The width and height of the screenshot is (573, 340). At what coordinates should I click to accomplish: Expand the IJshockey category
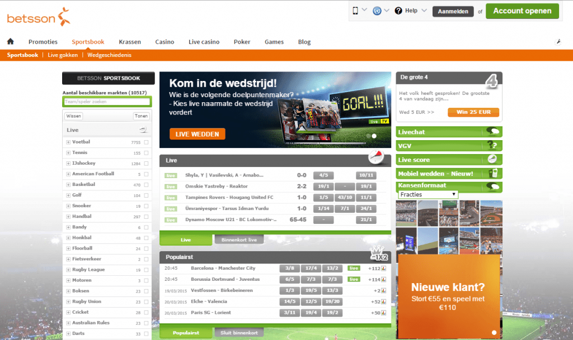(68, 163)
